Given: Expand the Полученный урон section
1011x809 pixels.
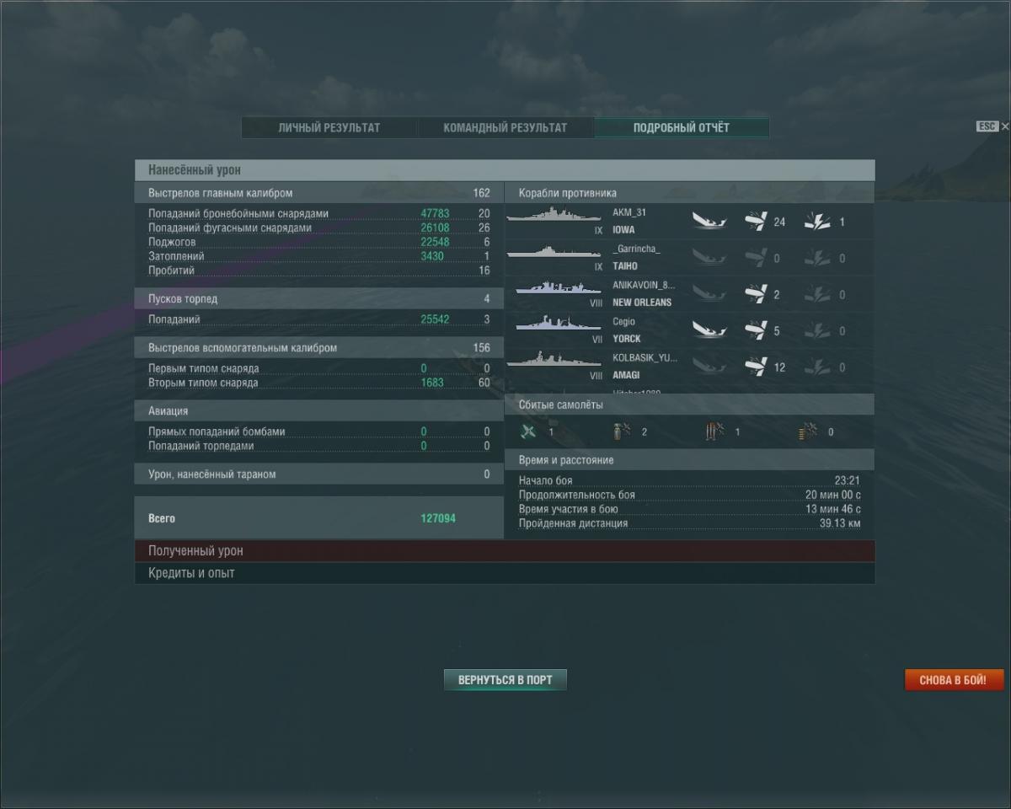Looking at the screenshot, I should (x=504, y=551).
